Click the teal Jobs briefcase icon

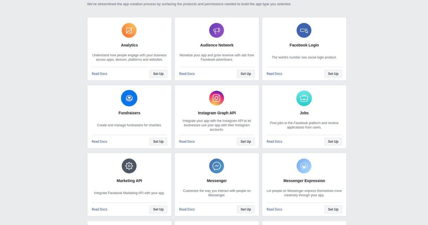[x=304, y=98]
